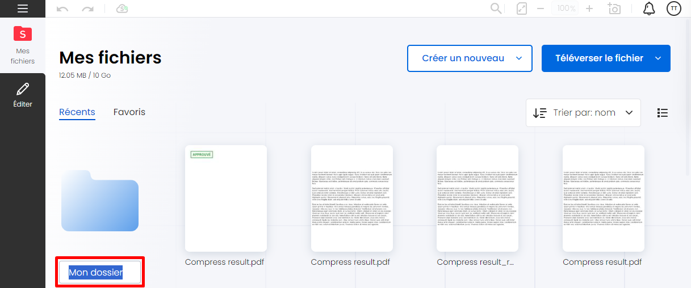Screen dimensions: 691x288
Task: Open the PDF thumbnail with APPROUVÉ stamp
Action: [x=226, y=198]
